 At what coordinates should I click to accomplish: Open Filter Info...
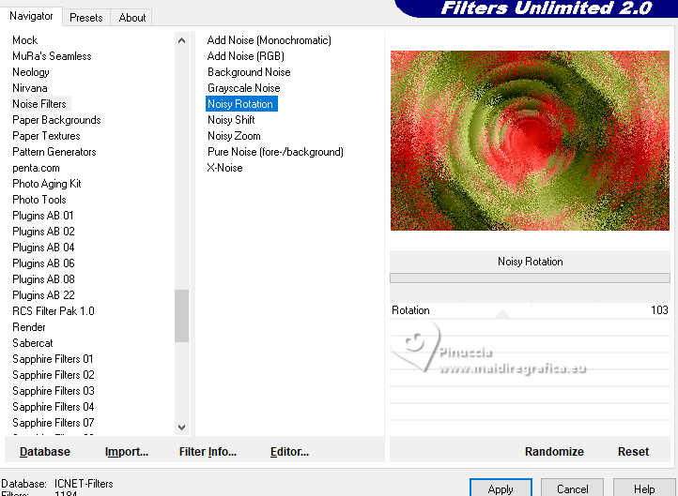pos(208,452)
